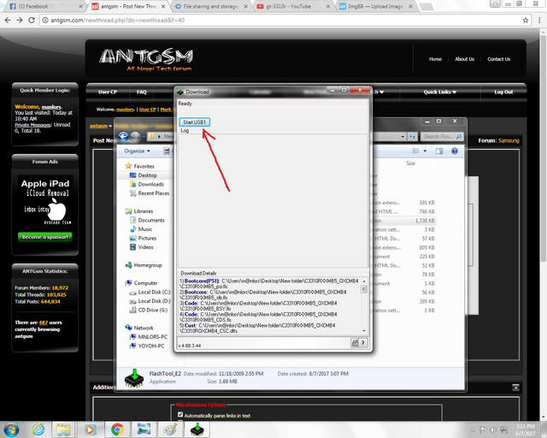Open the Quick Links dropdown
This screenshot has height=438, width=547.
tap(440, 92)
